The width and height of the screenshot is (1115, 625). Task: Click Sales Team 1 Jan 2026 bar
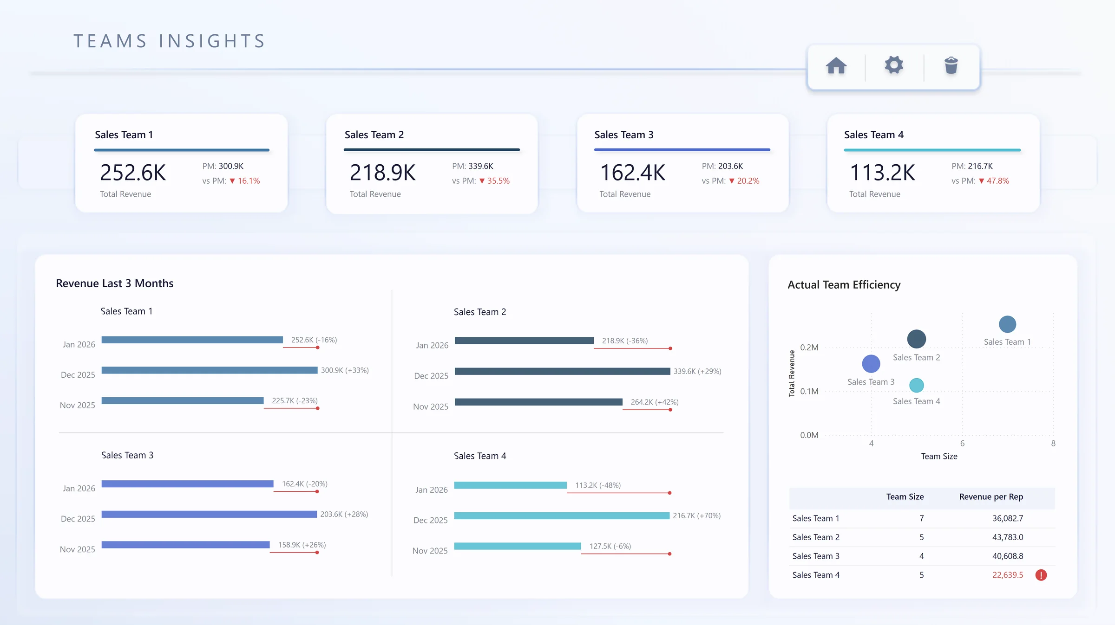(192, 340)
